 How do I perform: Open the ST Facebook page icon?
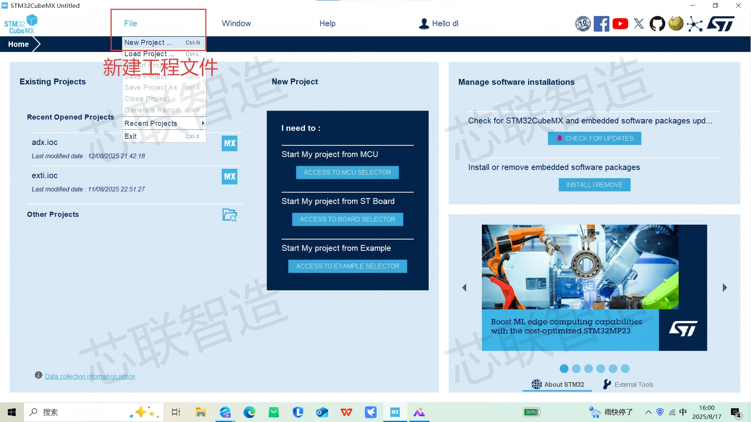tap(601, 24)
